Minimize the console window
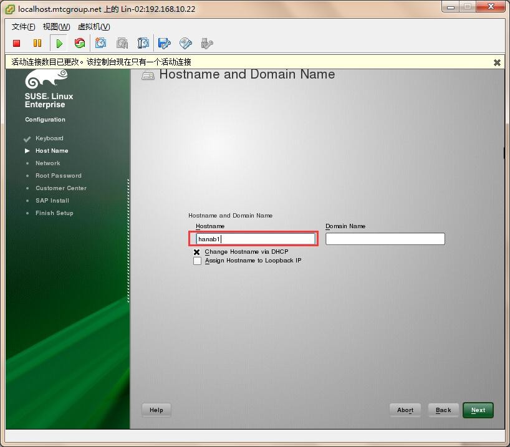The height and width of the screenshot is (447, 510). coord(451,7)
